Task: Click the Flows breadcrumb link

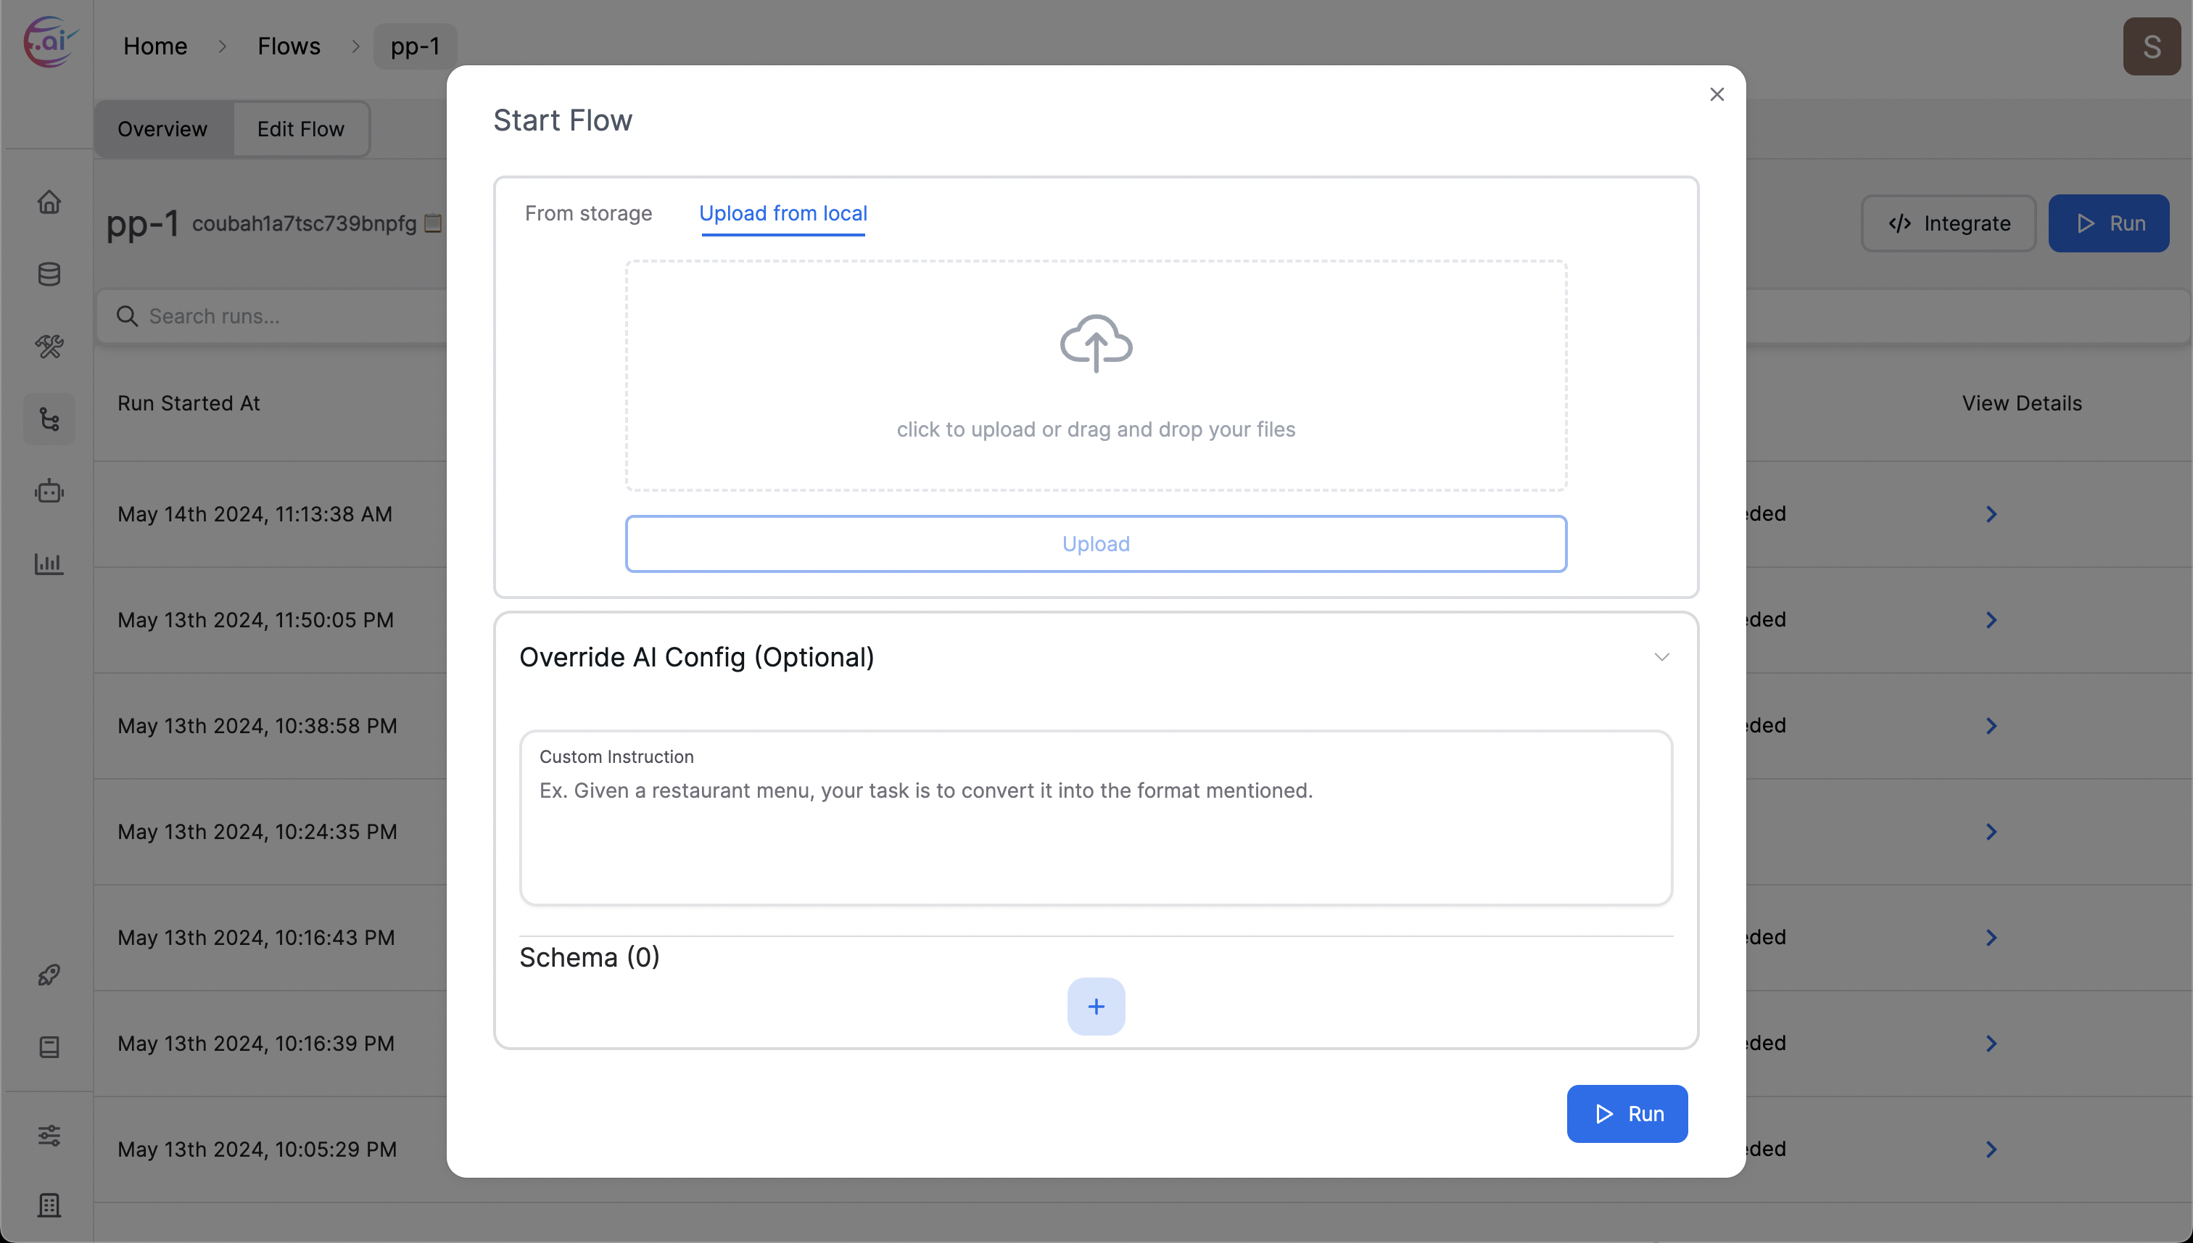Action: tap(289, 46)
